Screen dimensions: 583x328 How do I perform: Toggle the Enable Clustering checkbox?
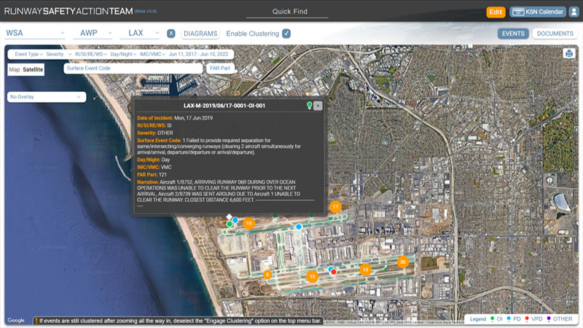tap(286, 34)
